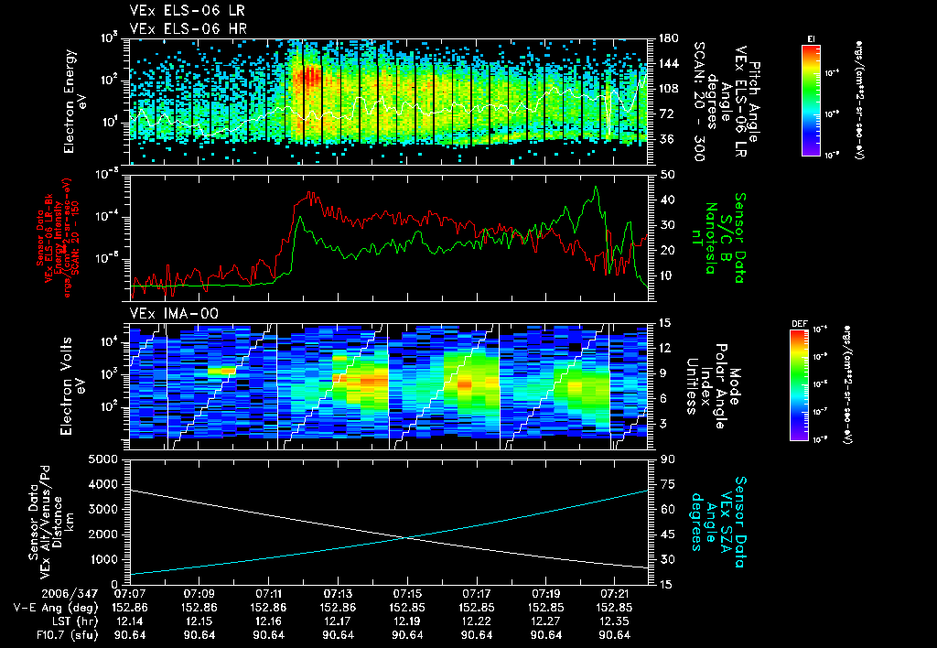This screenshot has width=937, height=648.
Task: Click the LST value '12.27'
Action: 546,621
